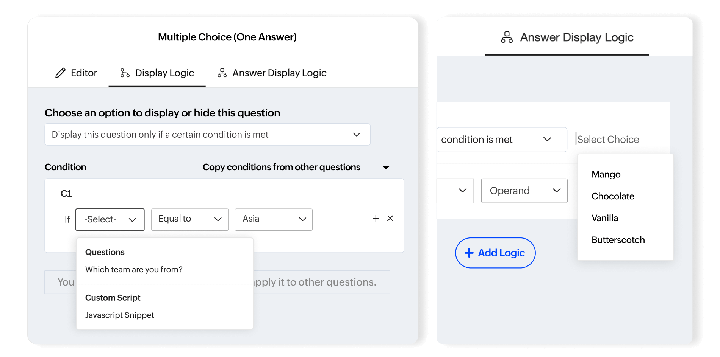The width and height of the screenshot is (720, 357).
Task: Switch to the Answer Display Logic tab
Action: [x=272, y=73]
